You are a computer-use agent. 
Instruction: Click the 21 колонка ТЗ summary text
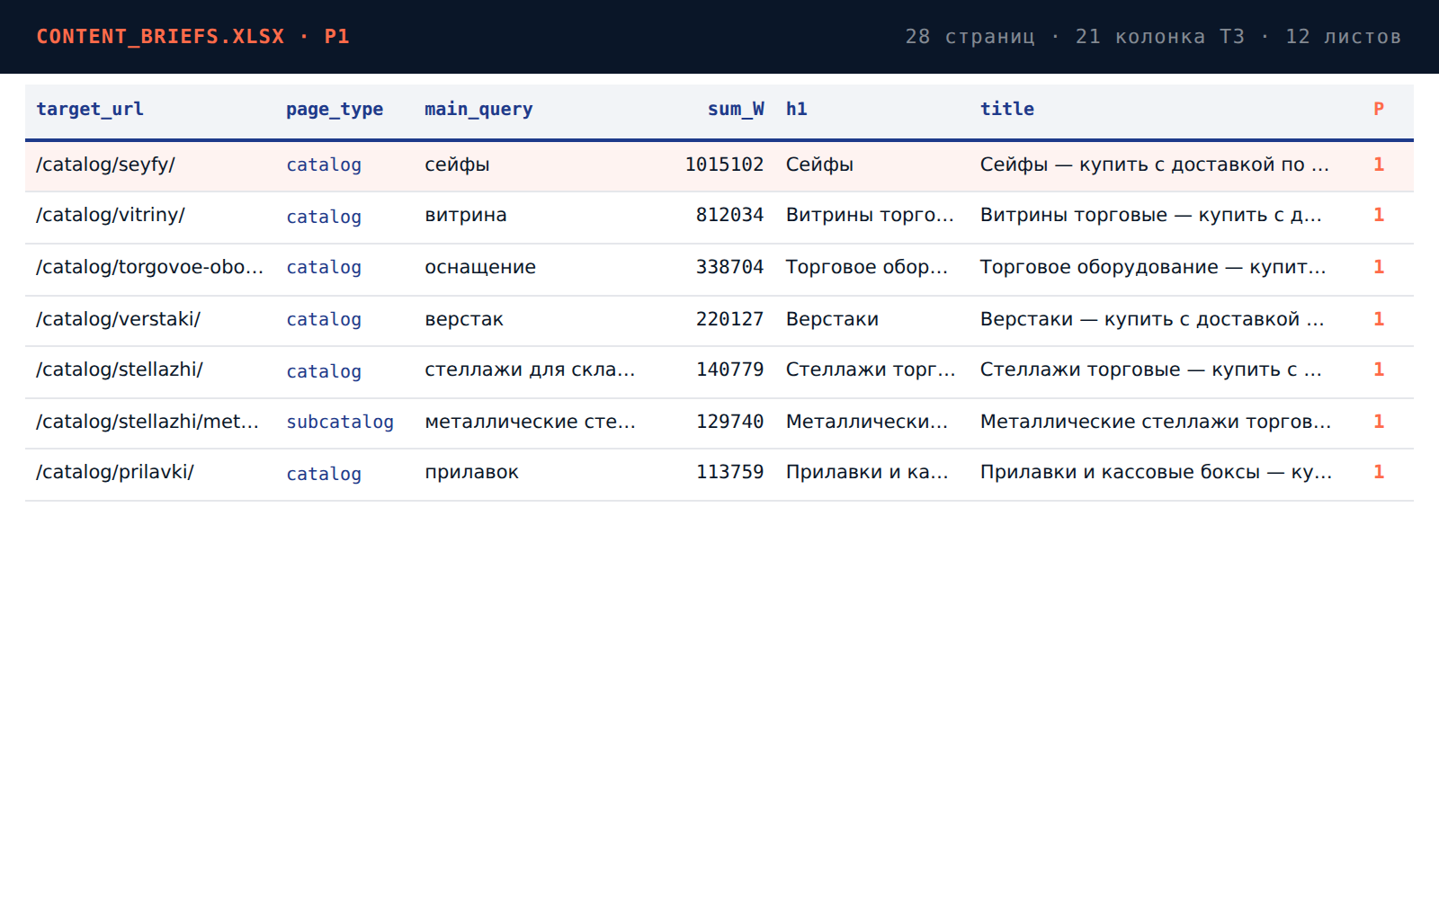[x=1160, y=37]
